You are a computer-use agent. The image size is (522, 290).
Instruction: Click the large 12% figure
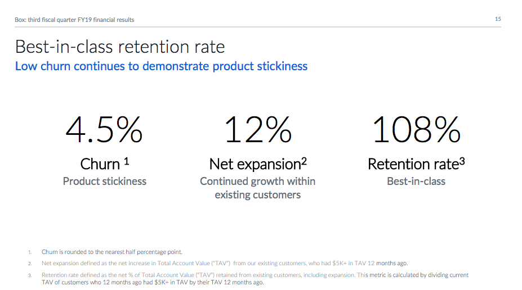pyautogui.click(x=258, y=129)
